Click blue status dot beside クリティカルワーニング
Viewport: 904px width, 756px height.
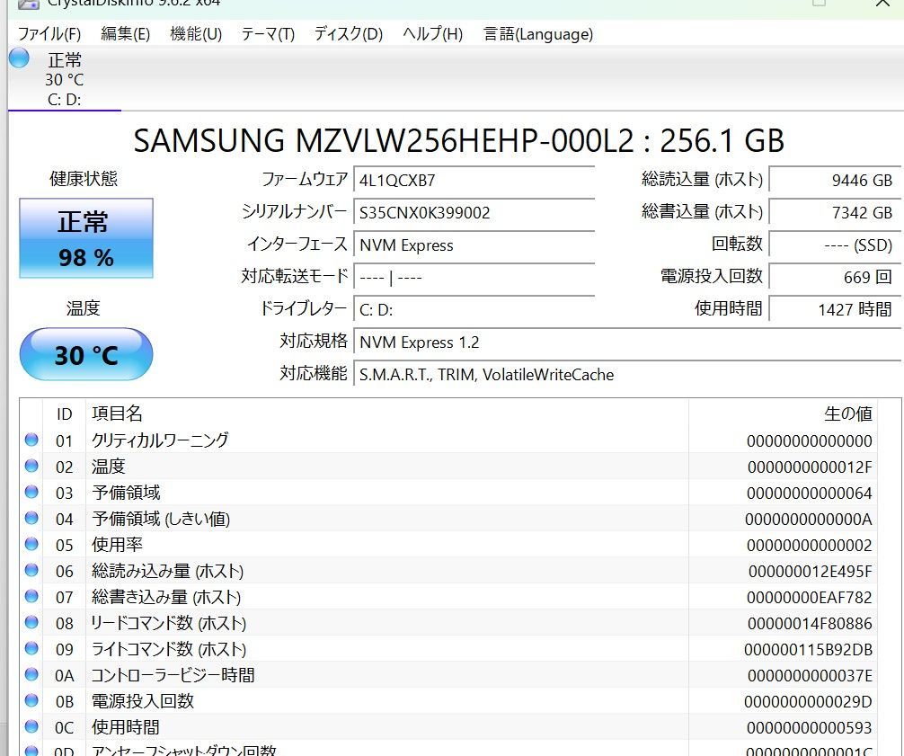pyautogui.click(x=31, y=440)
